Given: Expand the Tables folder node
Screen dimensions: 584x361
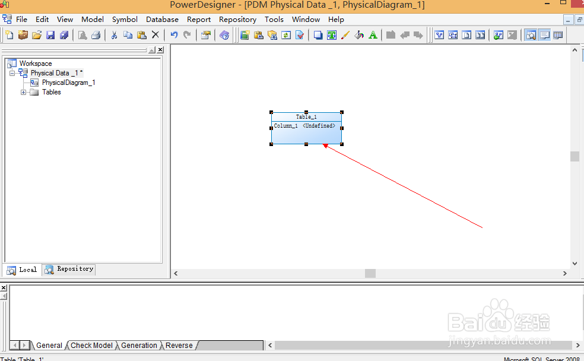Looking at the screenshot, I should 23,93.
